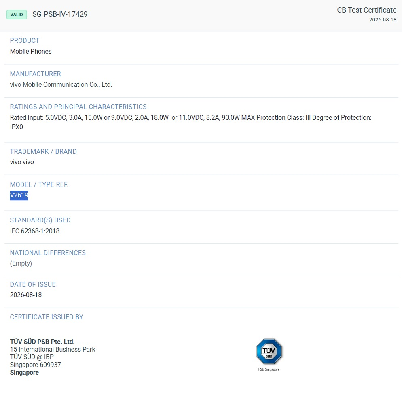The height and width of the screenshot is (394, 402).
Task: Click the green VALID status badge
Action: pos(17,15)
